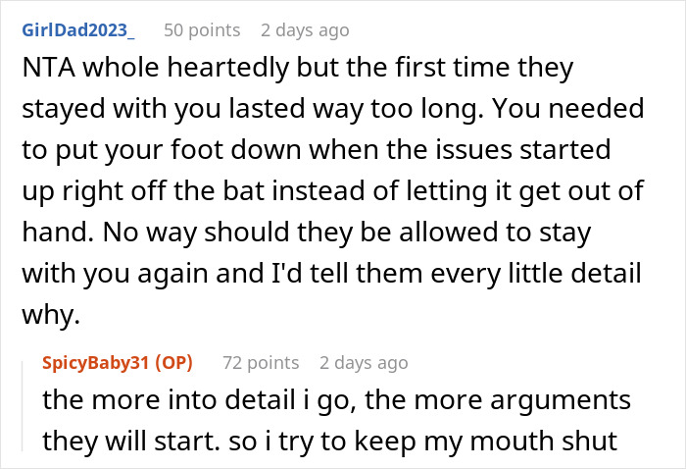
Task: Click timestamp on SpicyBaby31 reply
Action: click(x=364, y=363)
